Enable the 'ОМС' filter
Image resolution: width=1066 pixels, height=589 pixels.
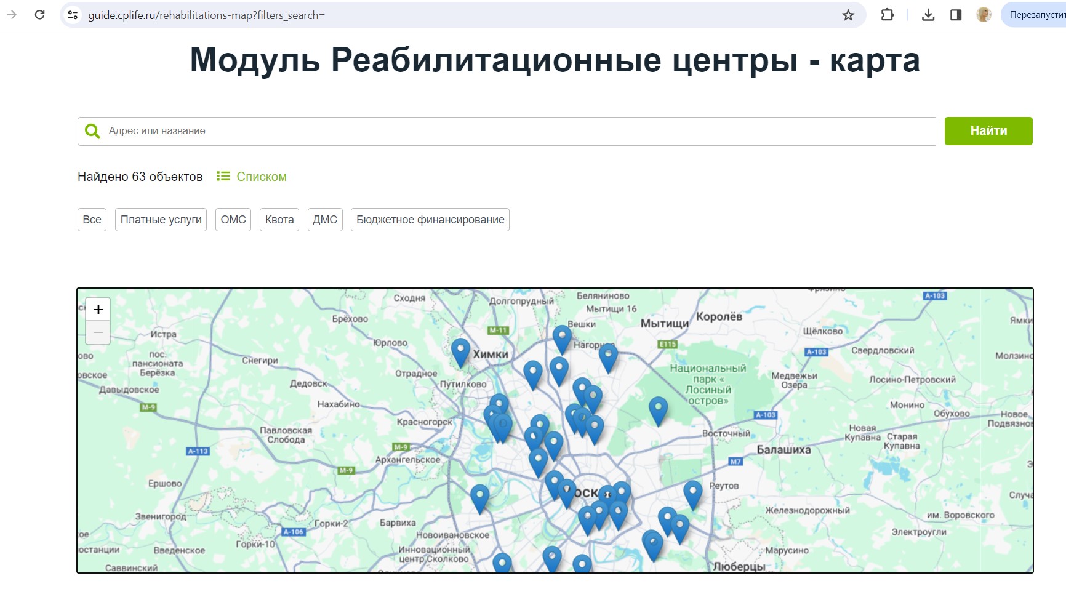click(x=233, y=220)
